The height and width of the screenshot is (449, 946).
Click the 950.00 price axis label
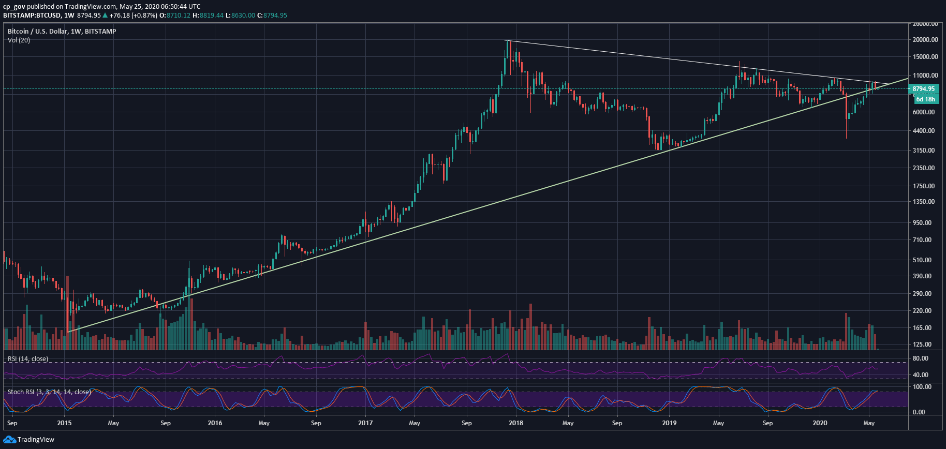[922, 223]
